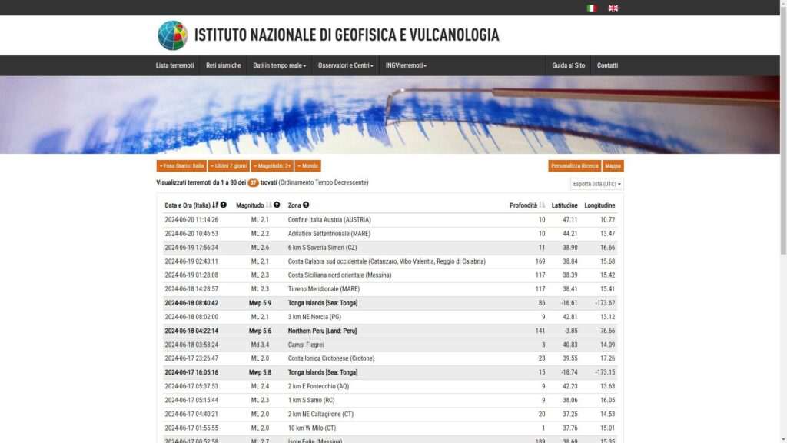
Task: Expand the Mondo area filter
Action: [x=307, y=166]
